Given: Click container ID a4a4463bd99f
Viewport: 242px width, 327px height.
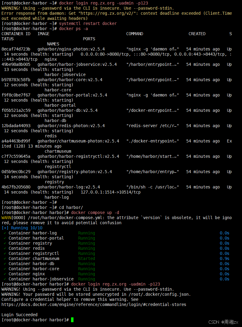Looking at the screenshot, I should click(16, 141).
